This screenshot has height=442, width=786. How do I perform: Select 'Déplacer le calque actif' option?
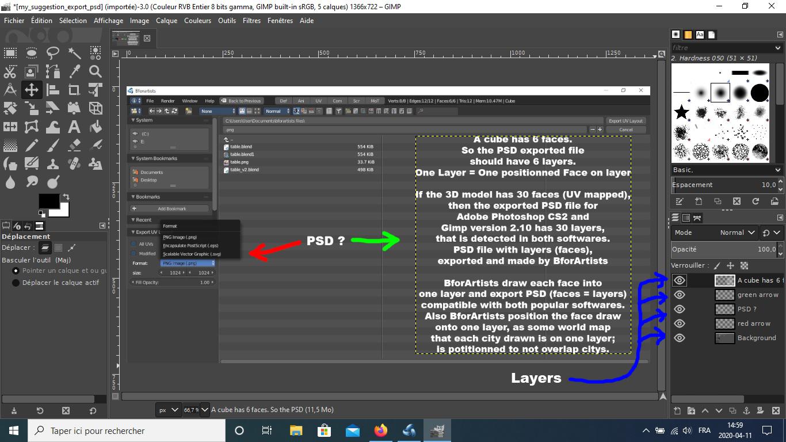point(16,283)
